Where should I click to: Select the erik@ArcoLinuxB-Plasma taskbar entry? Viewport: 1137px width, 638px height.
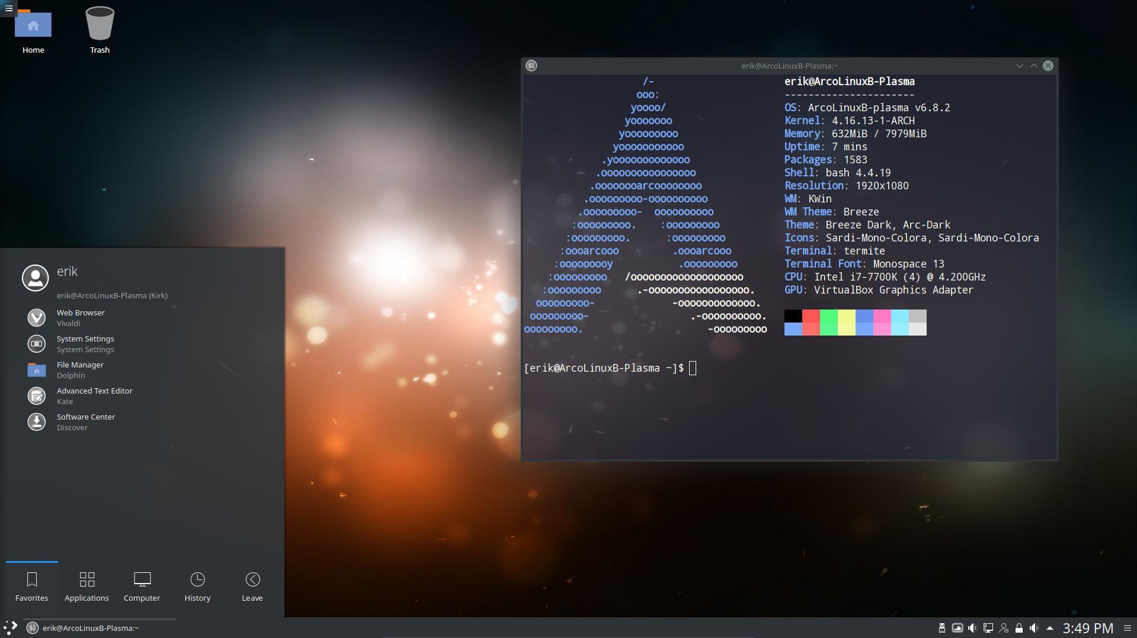pyautogui.click(x=100, y=628)
